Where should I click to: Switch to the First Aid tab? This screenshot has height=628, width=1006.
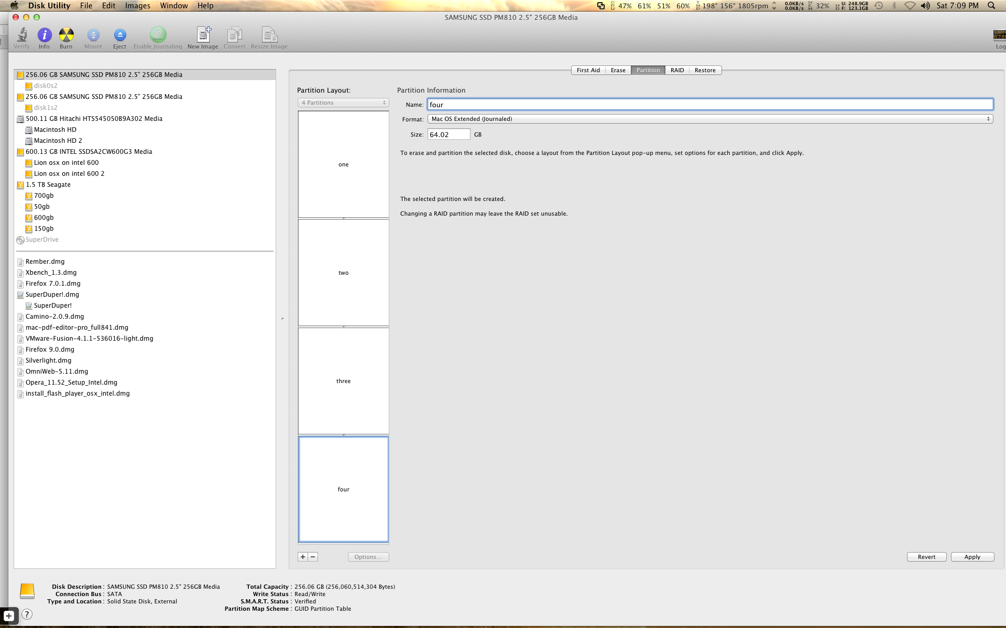click(x=588, y=70)
